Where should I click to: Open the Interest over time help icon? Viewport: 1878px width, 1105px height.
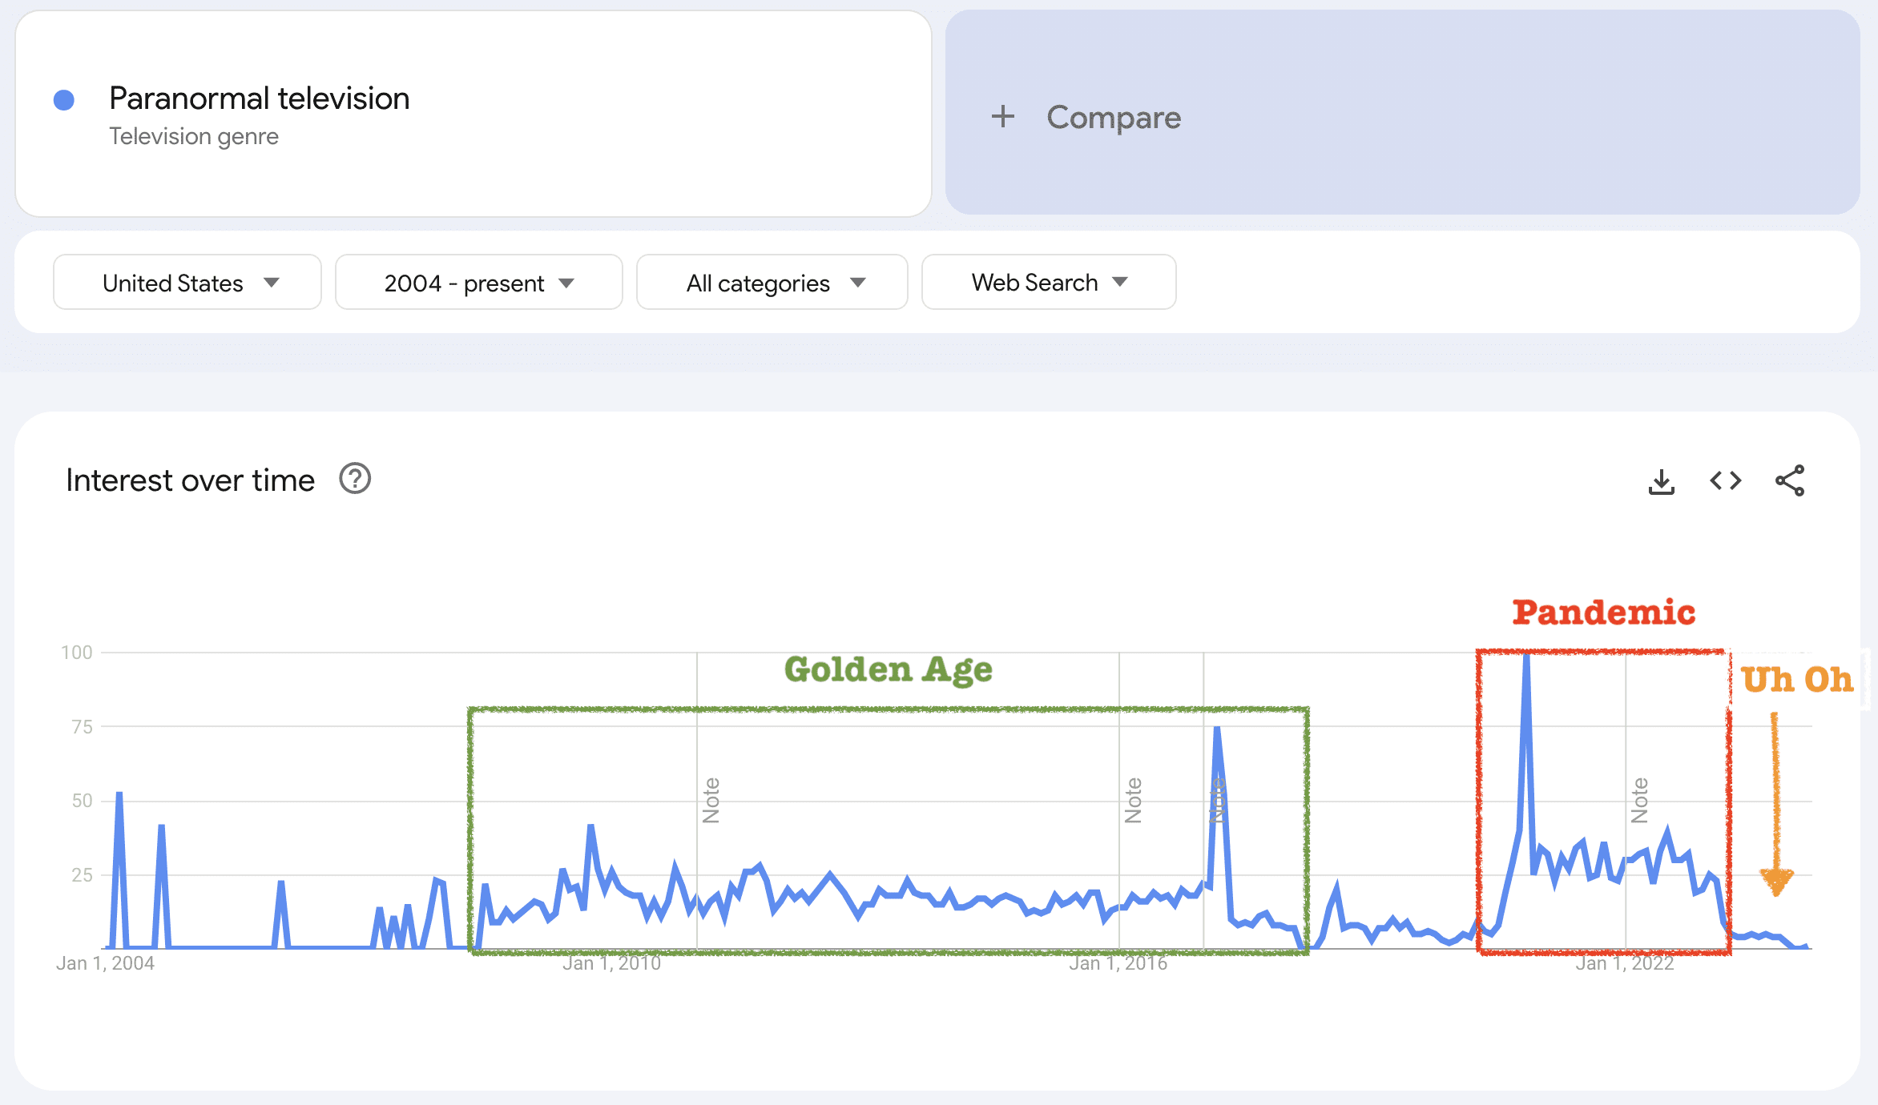[354, 480]
